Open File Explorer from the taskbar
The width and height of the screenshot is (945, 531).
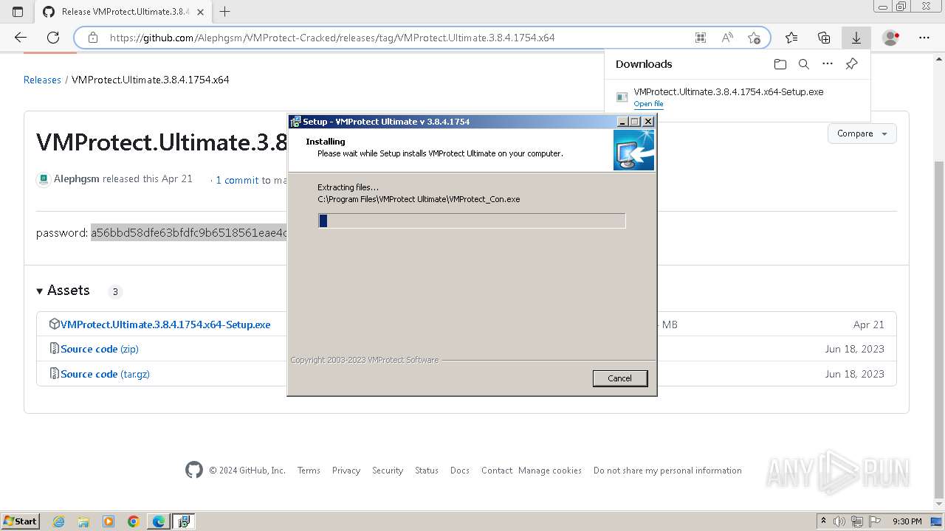83,521
